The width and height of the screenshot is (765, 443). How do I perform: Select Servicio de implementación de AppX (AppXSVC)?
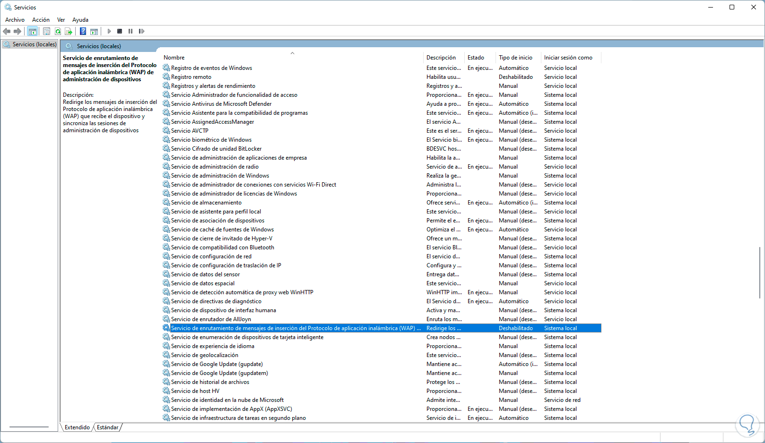pyautogui.click(x=232, y=409)
